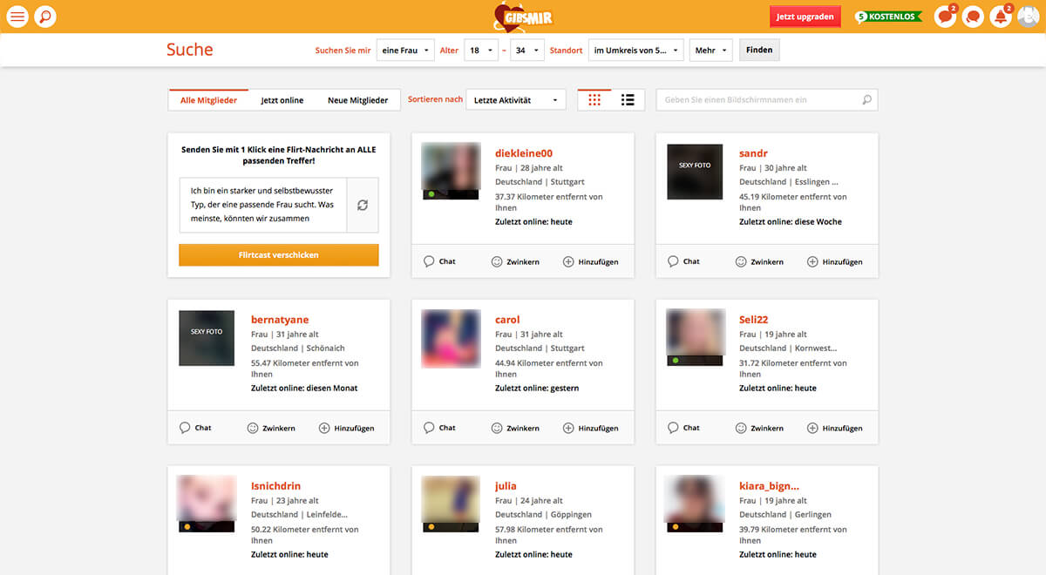1046x575 pixels.
Task: Click the KOSTENLOS banner
Action: pyautogui.click(x=888, y=17)
